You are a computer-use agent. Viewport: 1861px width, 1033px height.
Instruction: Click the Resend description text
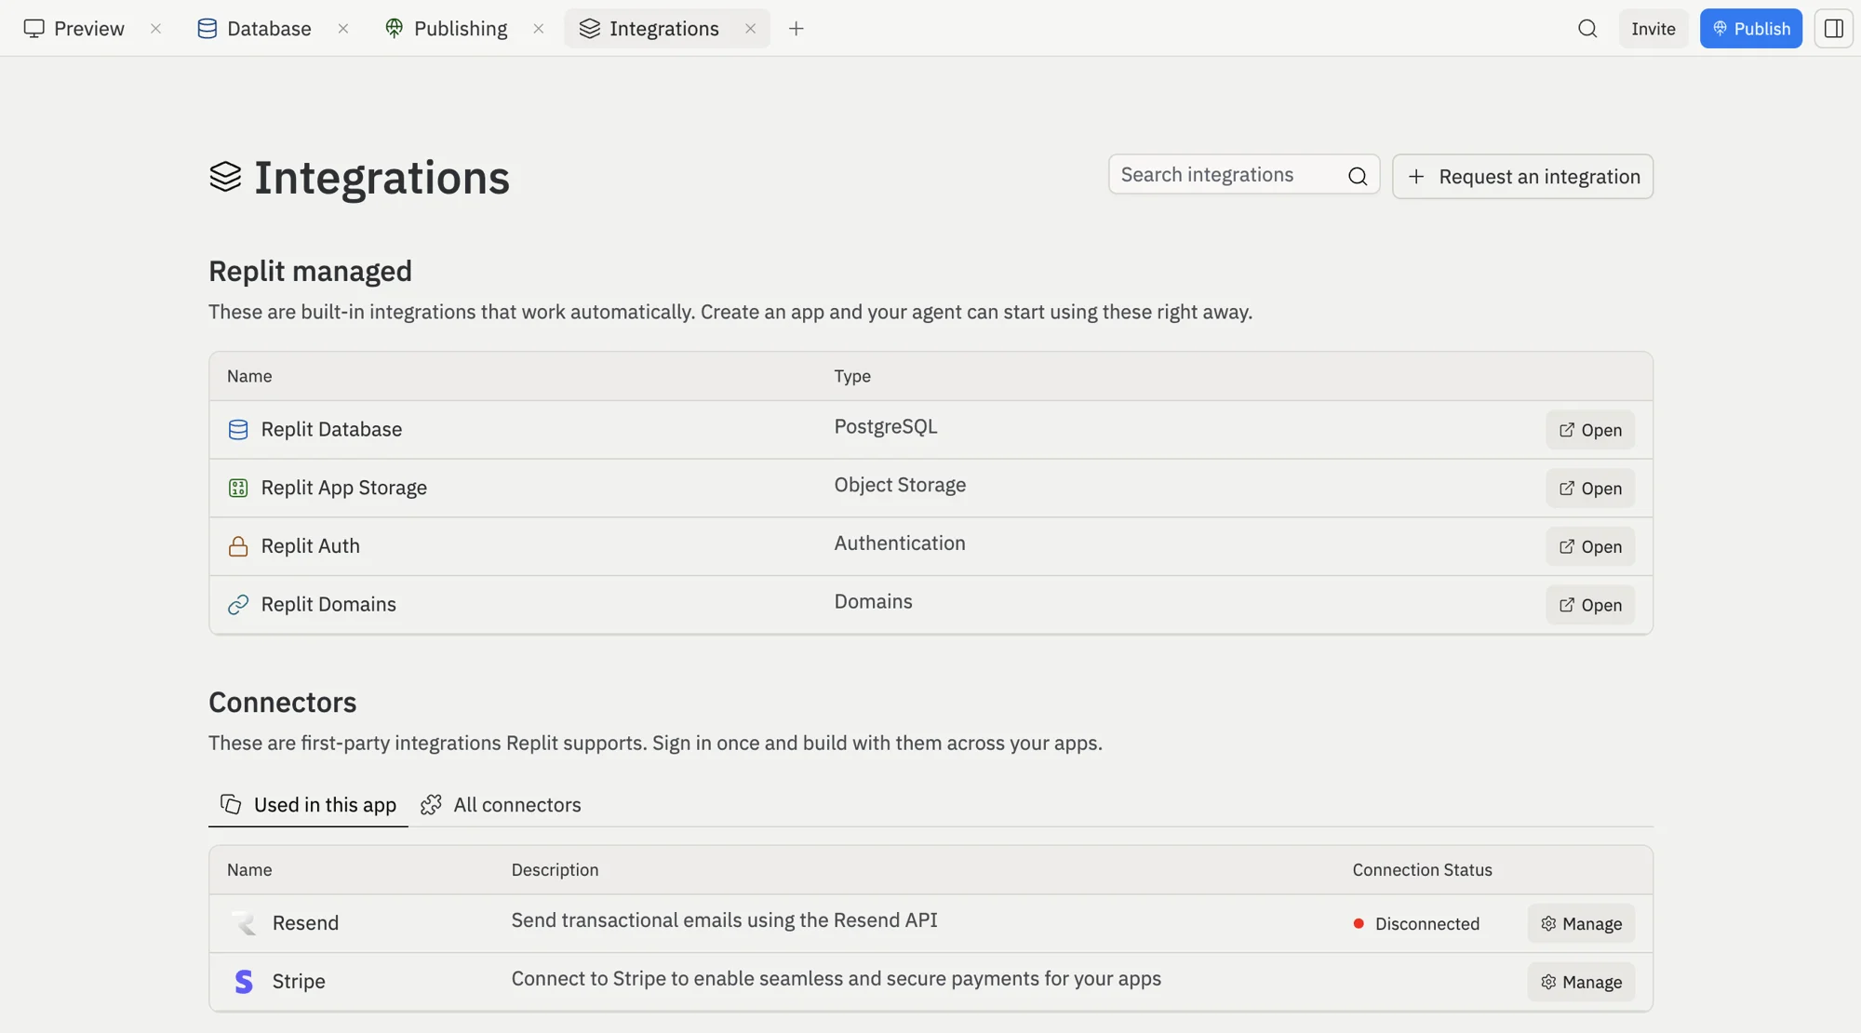[724, 920]
